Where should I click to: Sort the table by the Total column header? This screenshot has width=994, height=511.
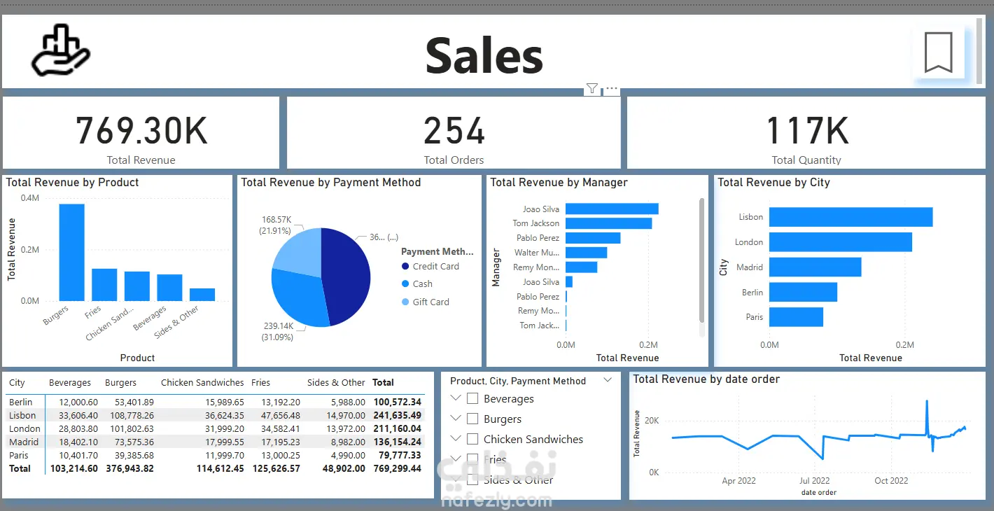[383, 383]
